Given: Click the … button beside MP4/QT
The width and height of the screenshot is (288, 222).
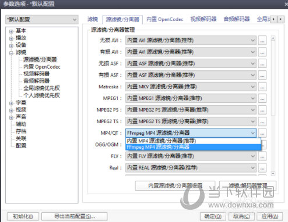Looking at the screenshot, I should tap(262, 133).
